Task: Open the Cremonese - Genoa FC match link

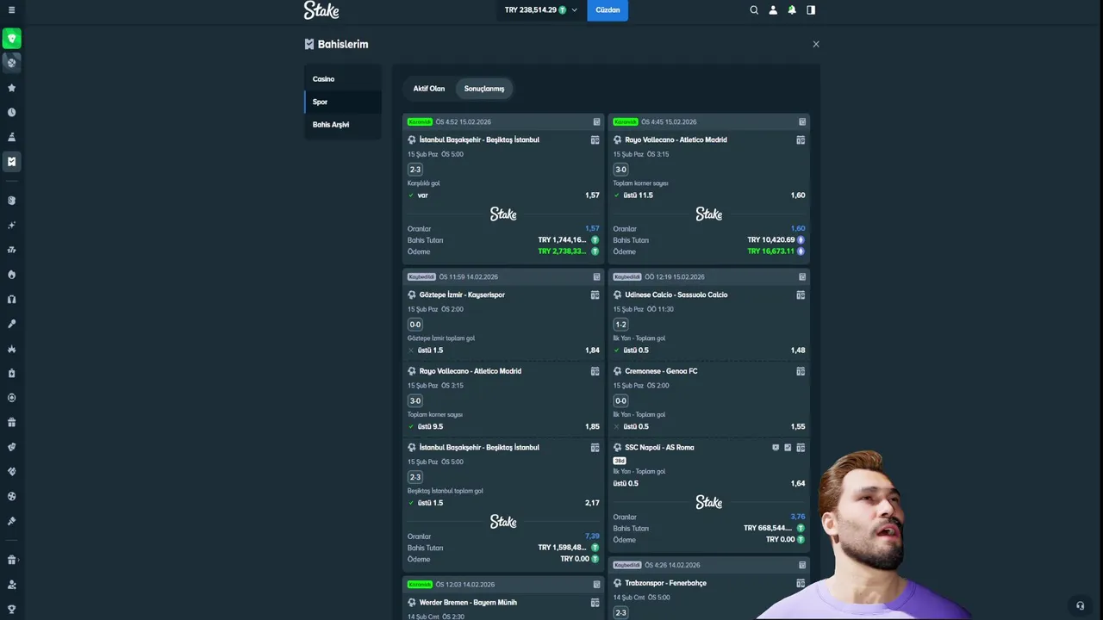Action: (x=661, y=371)
